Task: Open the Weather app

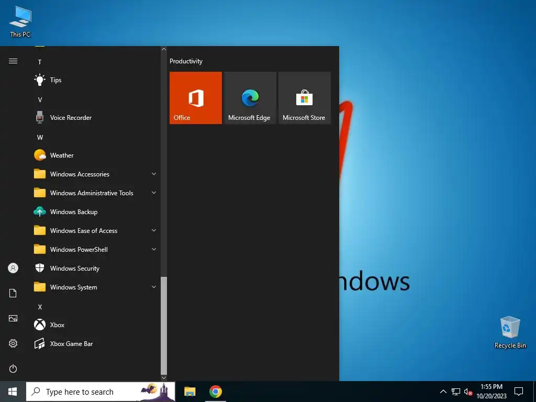Action: (x=95, y=155)
